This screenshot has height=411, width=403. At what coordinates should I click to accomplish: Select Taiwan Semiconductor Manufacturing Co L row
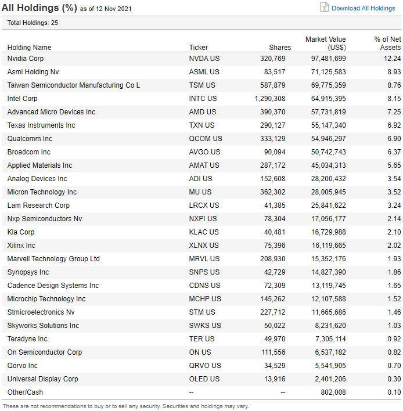tap(74, 85)
